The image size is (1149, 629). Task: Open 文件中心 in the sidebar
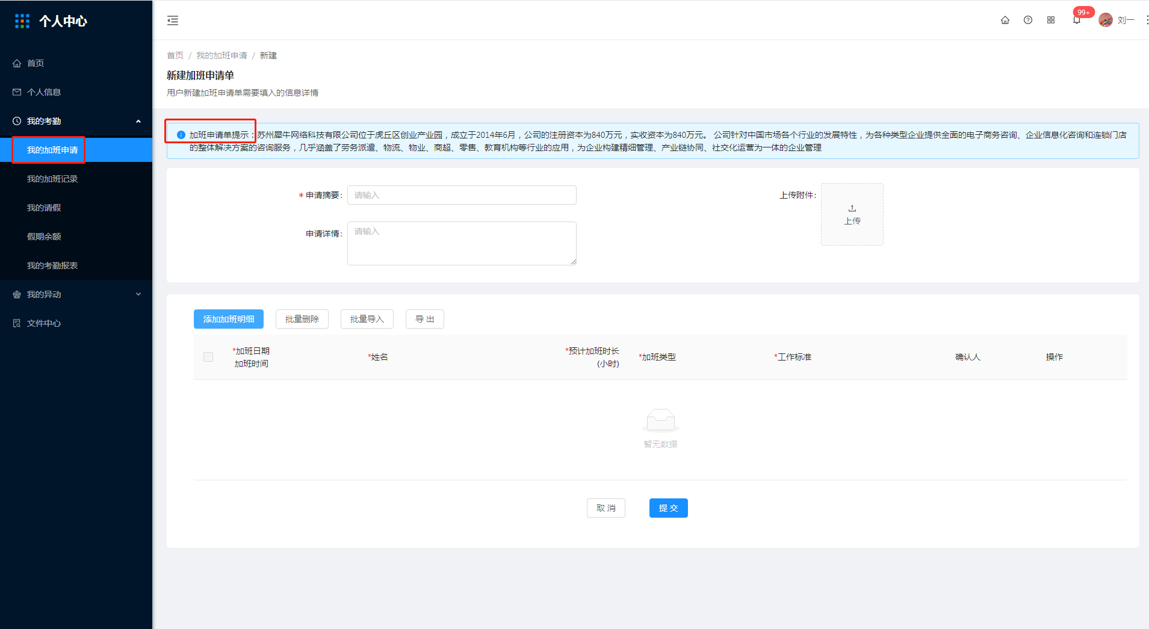coord(76,323)
